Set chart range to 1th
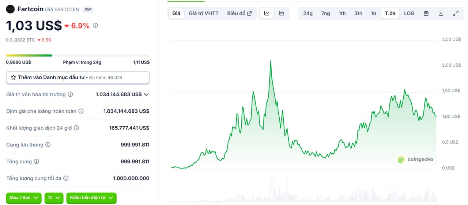 [342, 13]
